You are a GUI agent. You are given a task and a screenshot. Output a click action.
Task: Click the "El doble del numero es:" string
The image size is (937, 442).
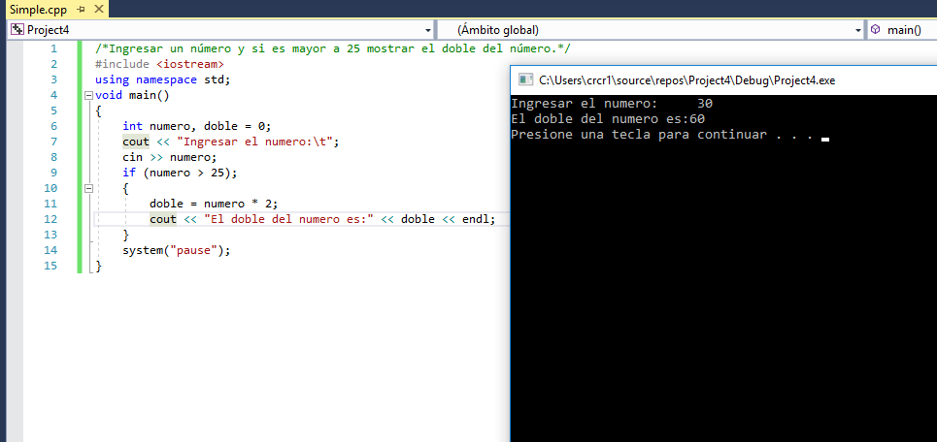coord(289,219)
